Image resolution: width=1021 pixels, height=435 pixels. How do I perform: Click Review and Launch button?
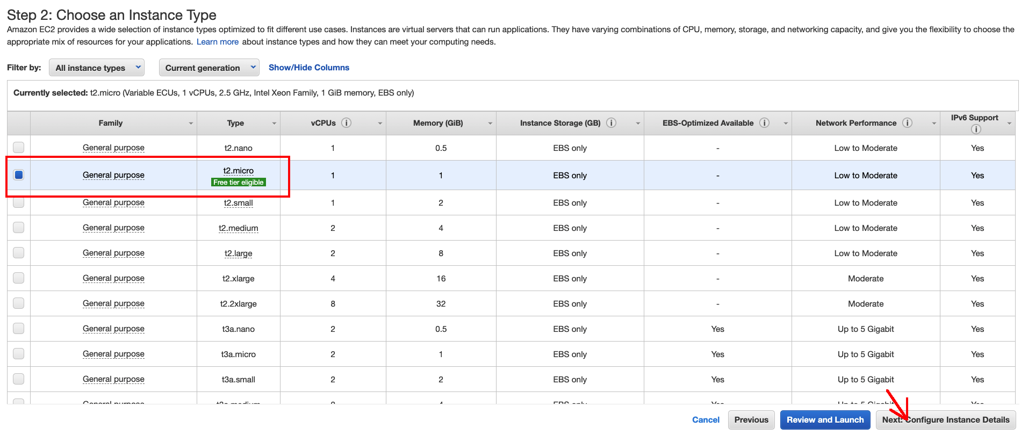pos(825,420)
